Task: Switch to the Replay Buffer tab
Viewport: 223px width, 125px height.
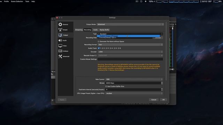Action: [x=105, y=30]
